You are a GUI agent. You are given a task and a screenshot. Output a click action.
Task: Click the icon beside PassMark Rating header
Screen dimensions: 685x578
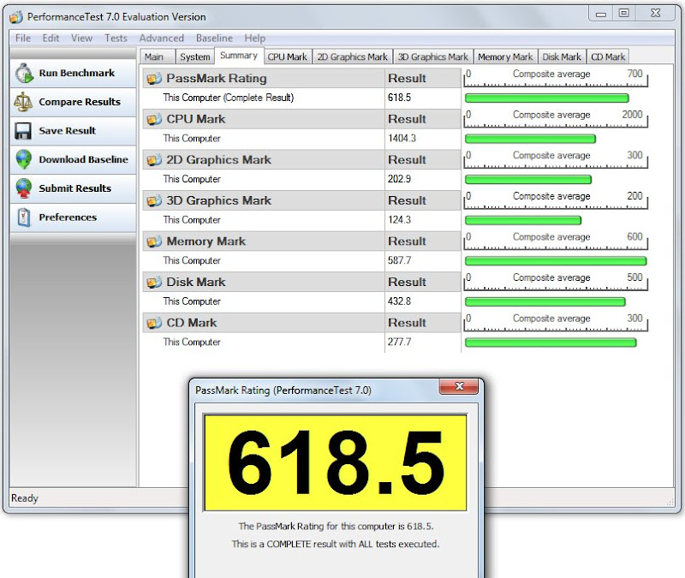point(154,79)
